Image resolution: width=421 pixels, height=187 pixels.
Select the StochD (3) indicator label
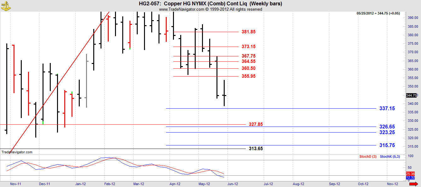tap(368, 156)
